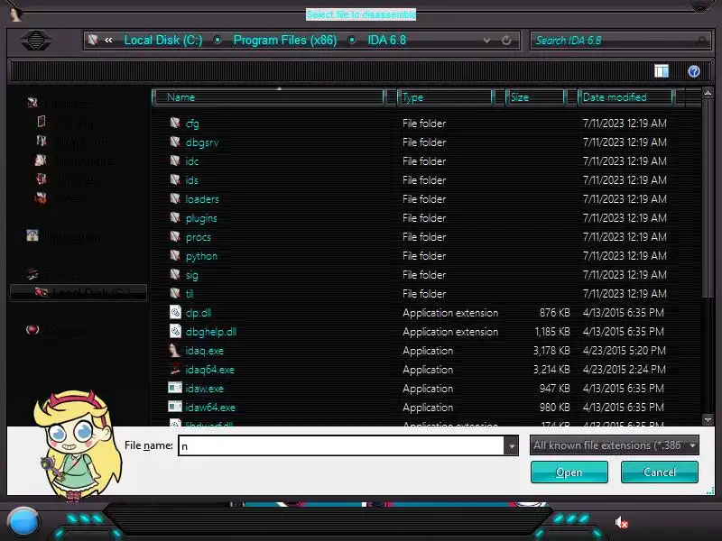Screen dimensions: 722x541
Task: Click the 876 KB size cell
Action: [554, 313]
